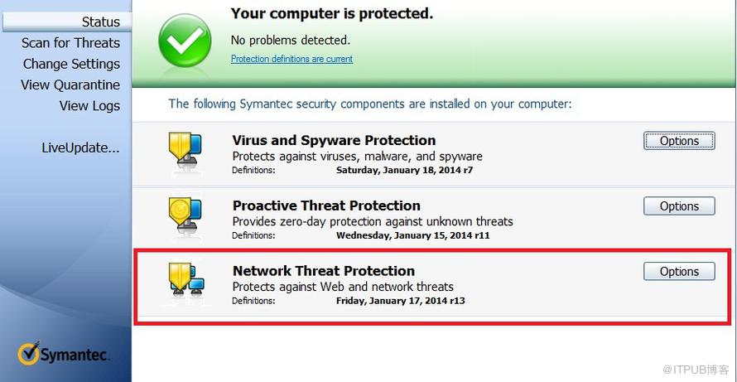Click the Friday, January 17, 2014 r13 definitions date

(400, 301)
